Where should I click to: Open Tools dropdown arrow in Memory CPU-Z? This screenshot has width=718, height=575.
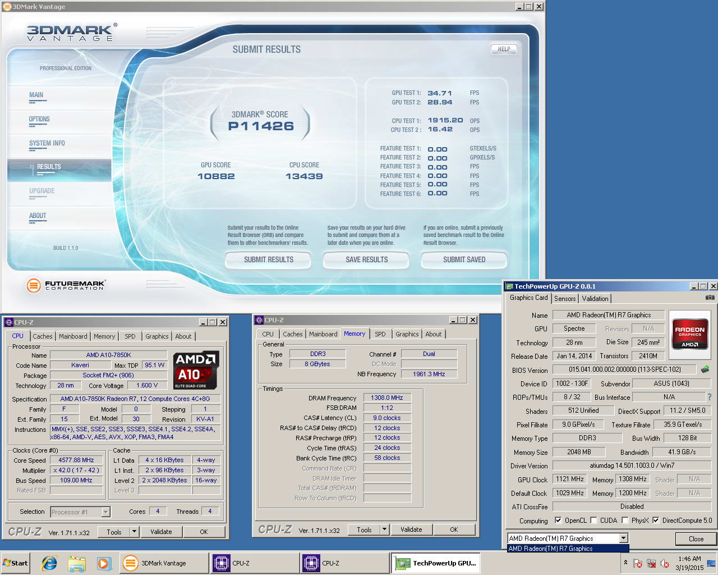tap(384, 530)
